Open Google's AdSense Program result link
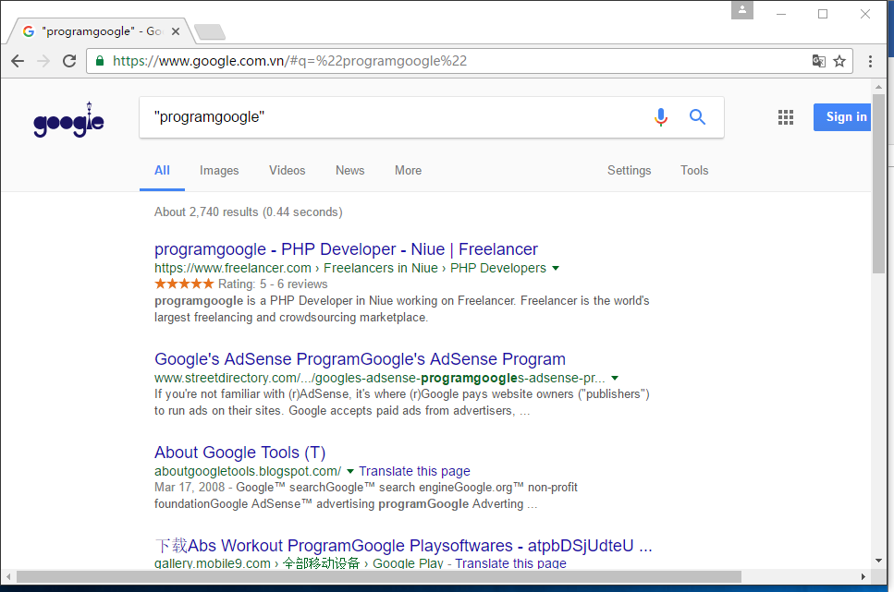This screenshot has height=592, width=894. pos(360,359)
